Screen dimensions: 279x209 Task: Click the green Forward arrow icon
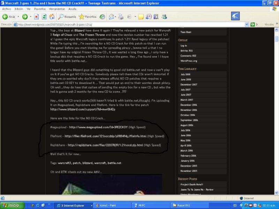click(x=25, y=17)
